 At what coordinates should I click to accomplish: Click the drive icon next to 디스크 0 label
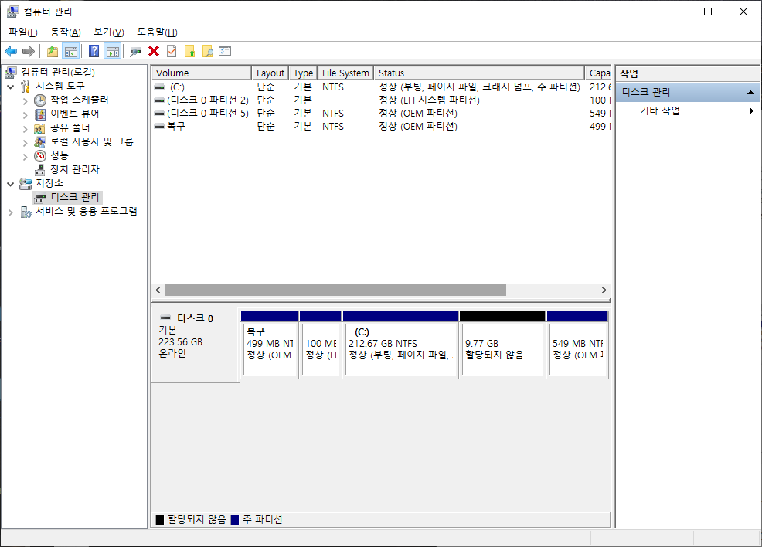pyautogui.click(x=165, y=318)
